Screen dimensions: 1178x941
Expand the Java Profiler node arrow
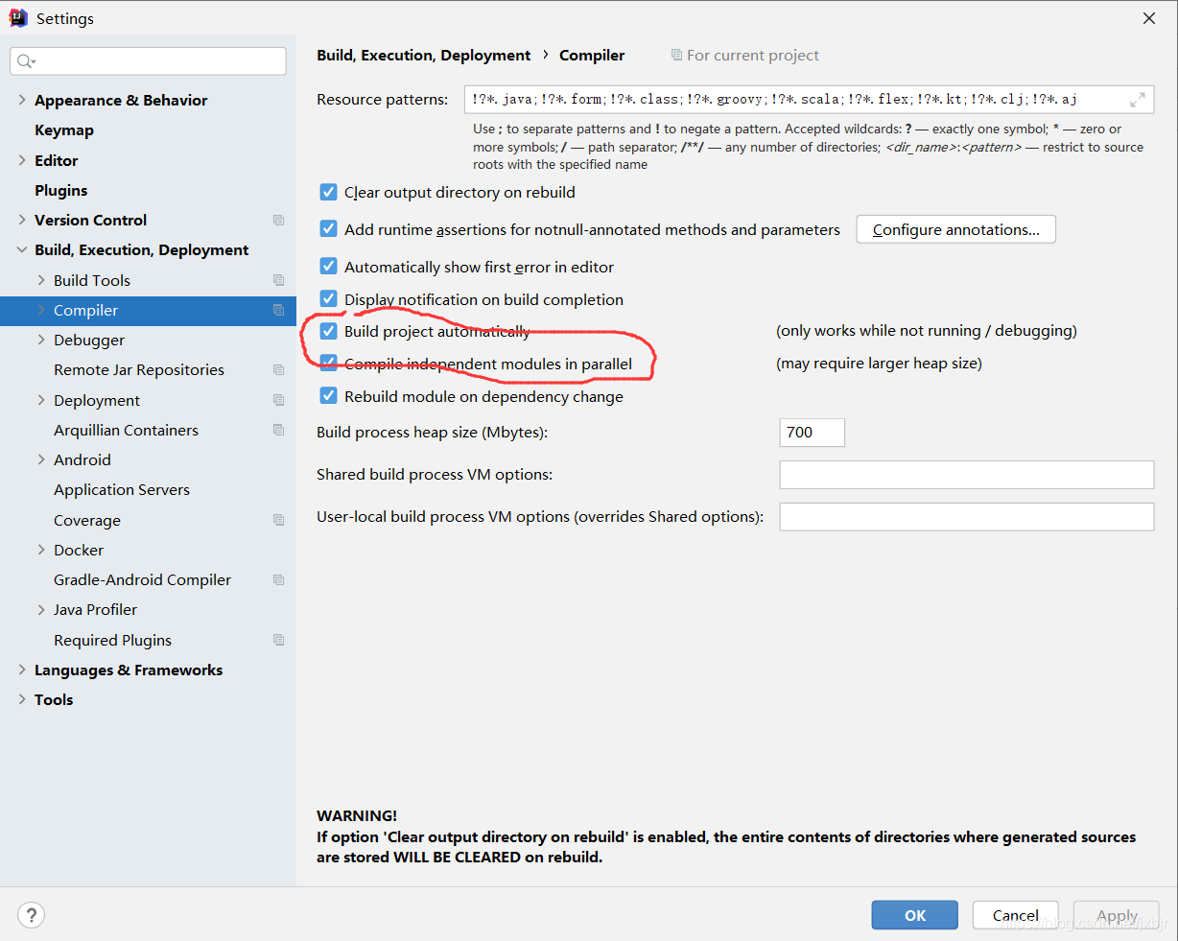coord(41,609)
